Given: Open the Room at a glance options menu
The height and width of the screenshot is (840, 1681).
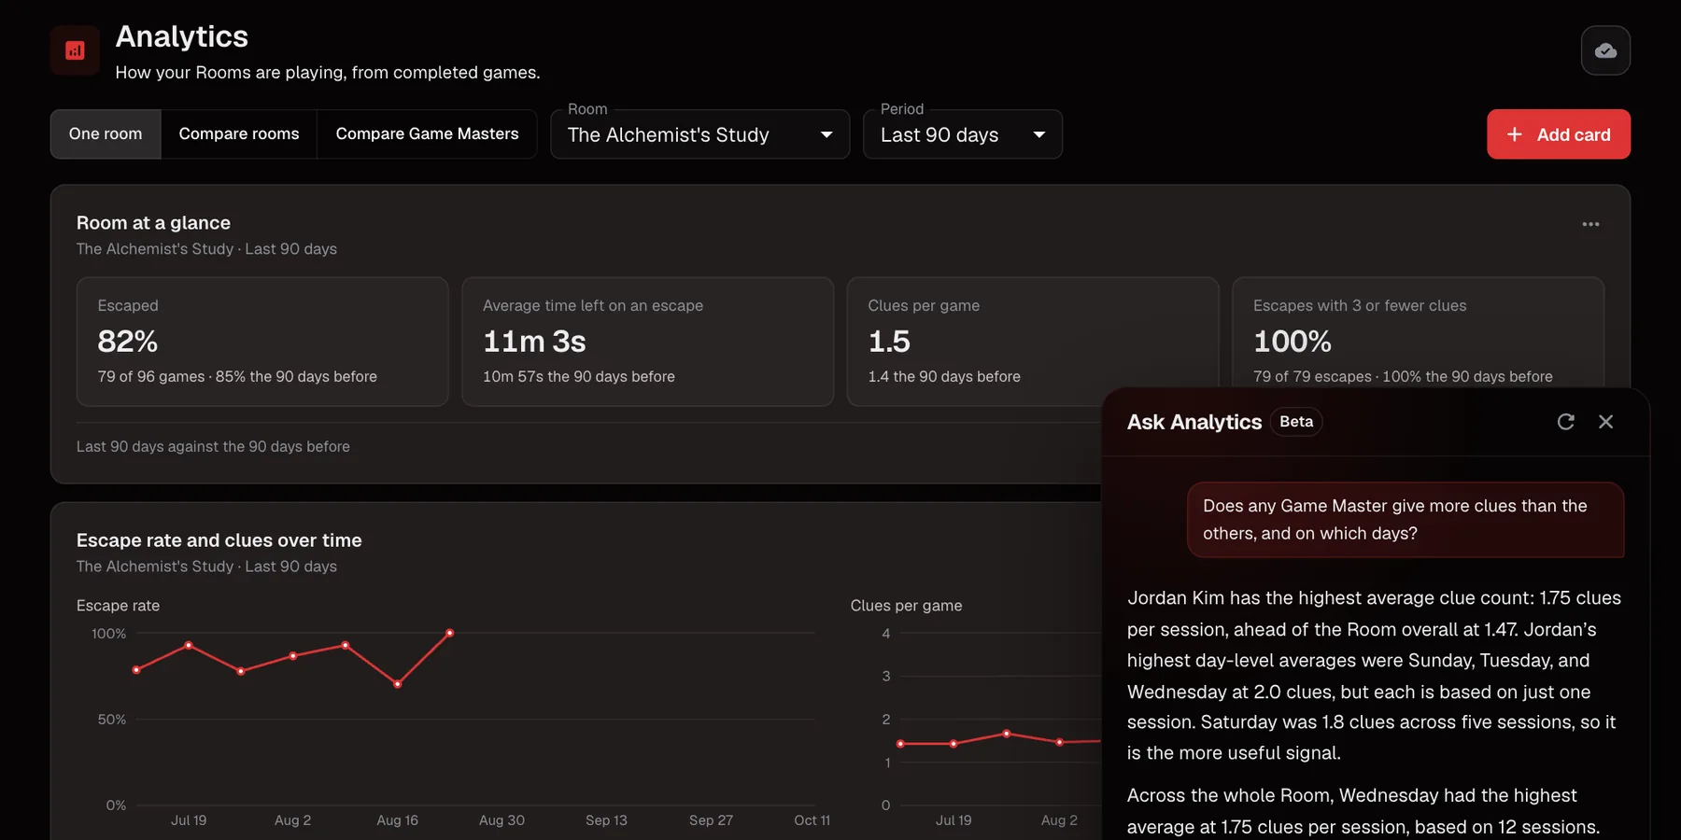Looking at the screenshot, I should click(x=1590, y=224).
